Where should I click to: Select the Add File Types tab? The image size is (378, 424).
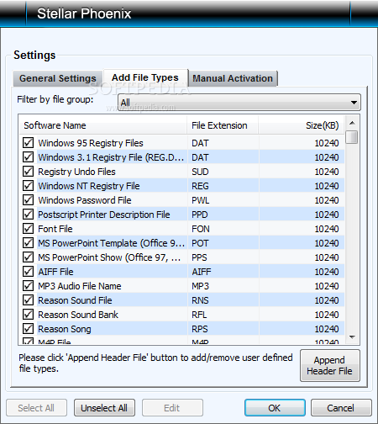coord(145,77)
